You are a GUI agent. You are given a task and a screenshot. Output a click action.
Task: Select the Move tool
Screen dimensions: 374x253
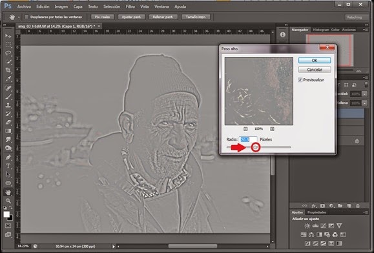pyautogui.click(x=8, y=35)
